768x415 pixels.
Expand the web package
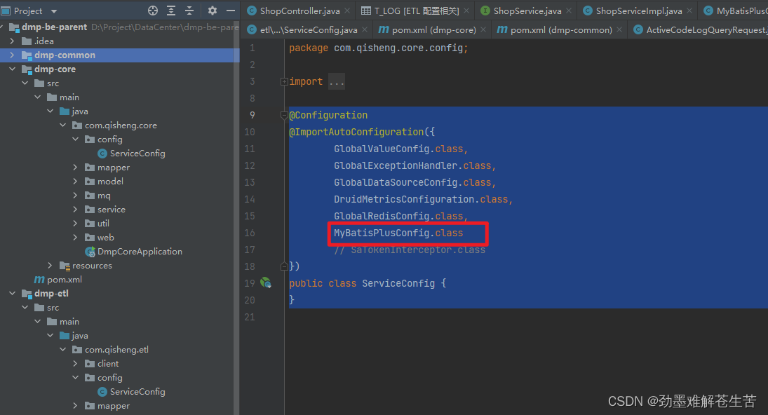(x=75, y=238)
